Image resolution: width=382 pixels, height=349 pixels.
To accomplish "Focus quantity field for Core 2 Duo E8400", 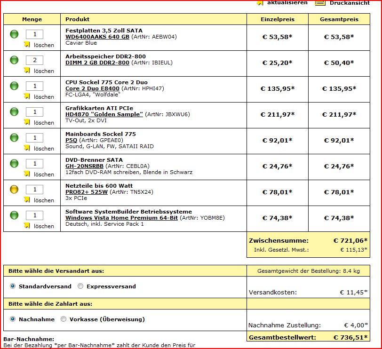I will click(x=35, y=86).
